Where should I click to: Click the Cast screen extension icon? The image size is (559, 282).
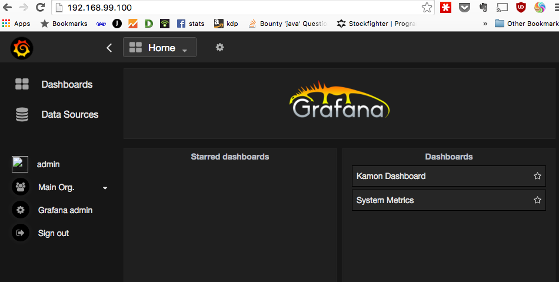coord(502,8)
